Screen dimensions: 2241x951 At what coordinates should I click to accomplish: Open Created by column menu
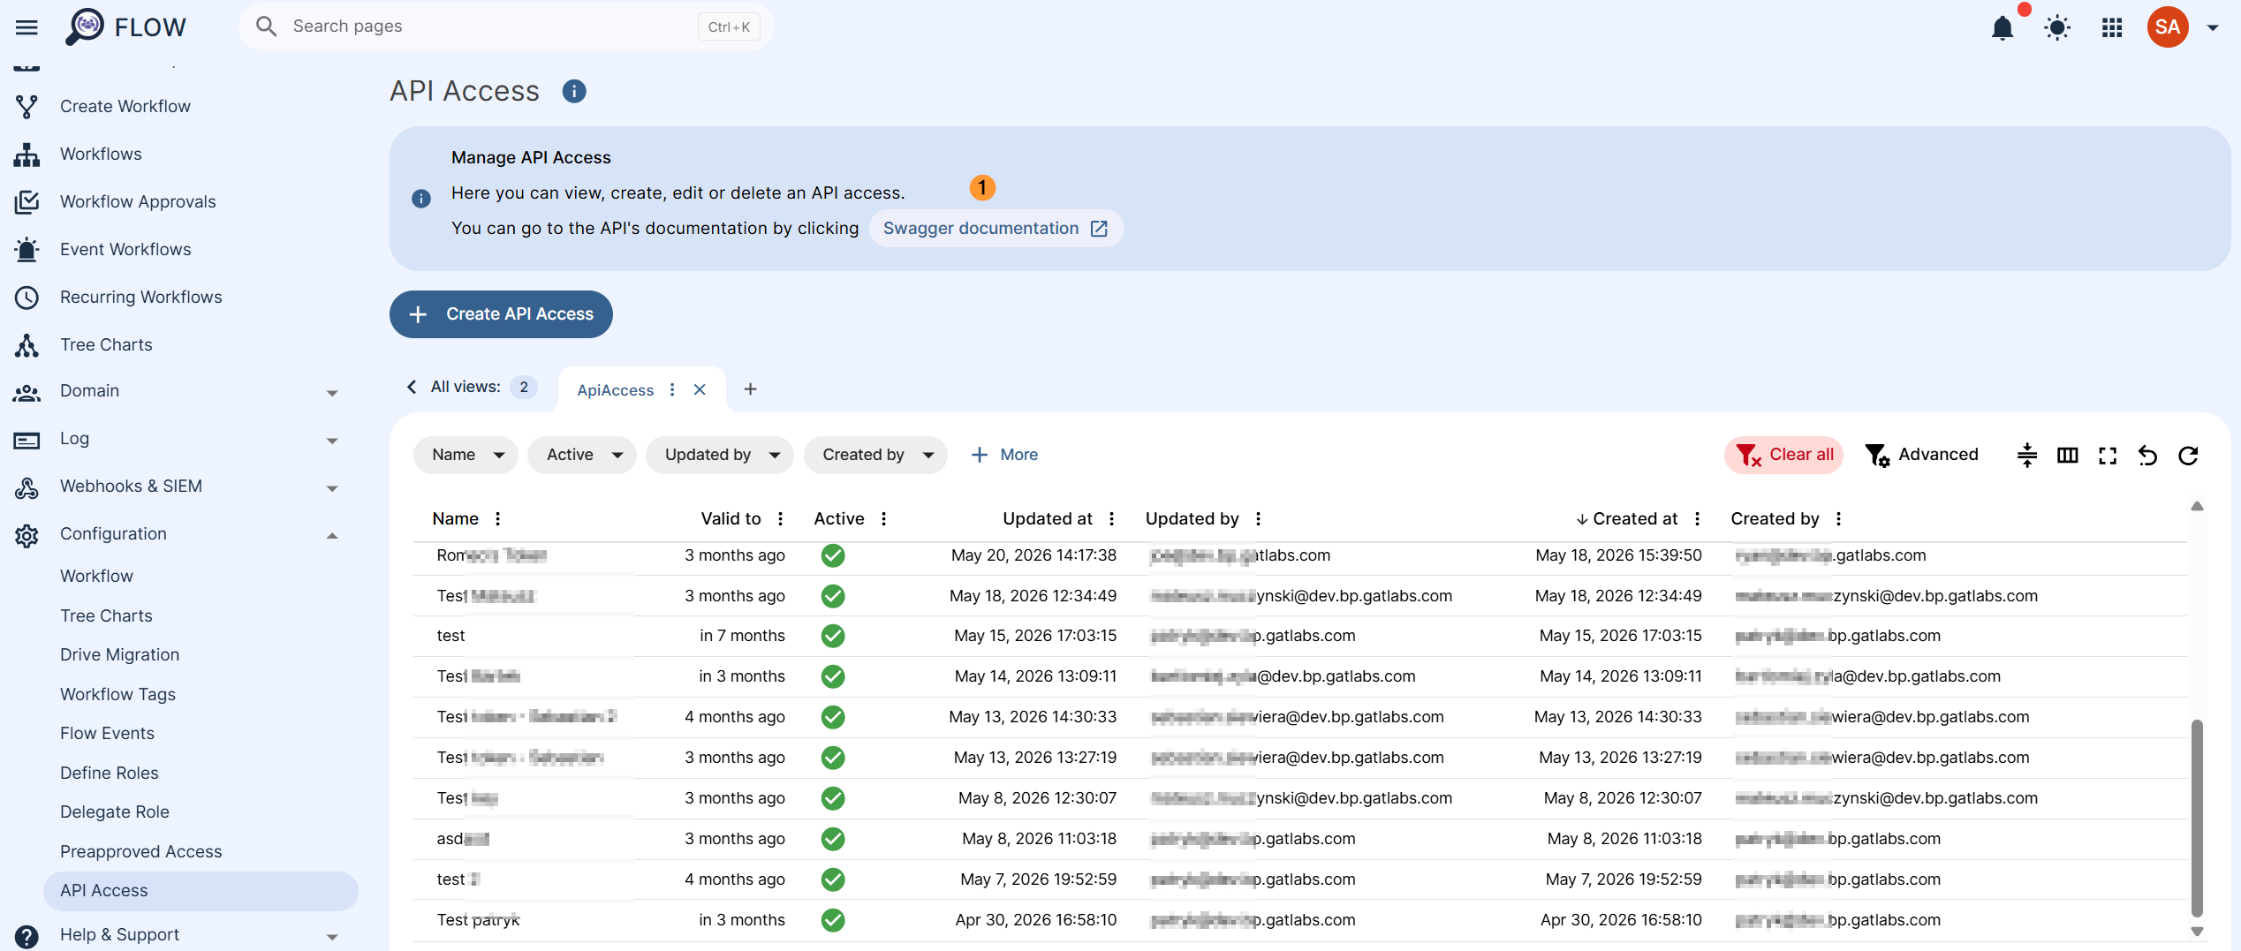tap(1839, 519)
